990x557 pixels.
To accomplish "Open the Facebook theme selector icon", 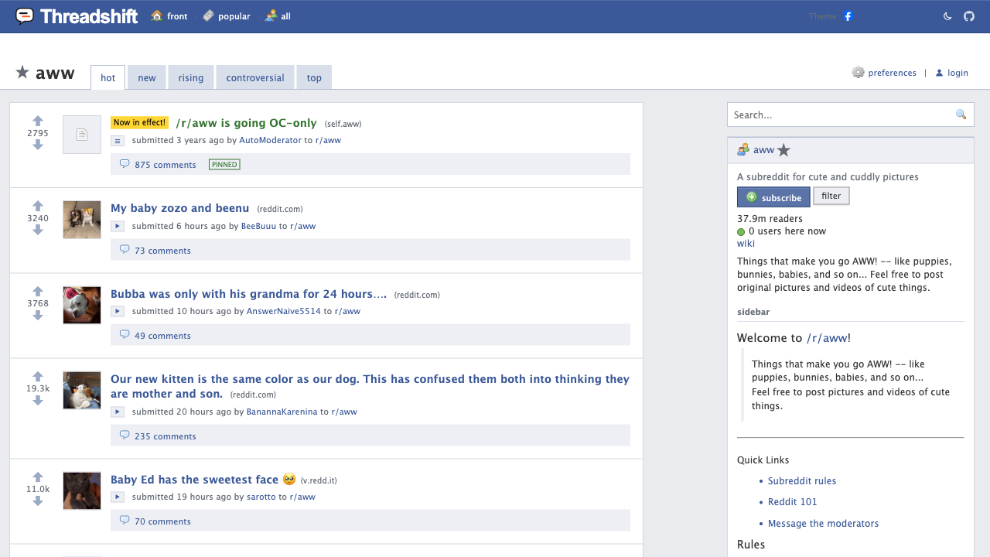I will (848, 16).
